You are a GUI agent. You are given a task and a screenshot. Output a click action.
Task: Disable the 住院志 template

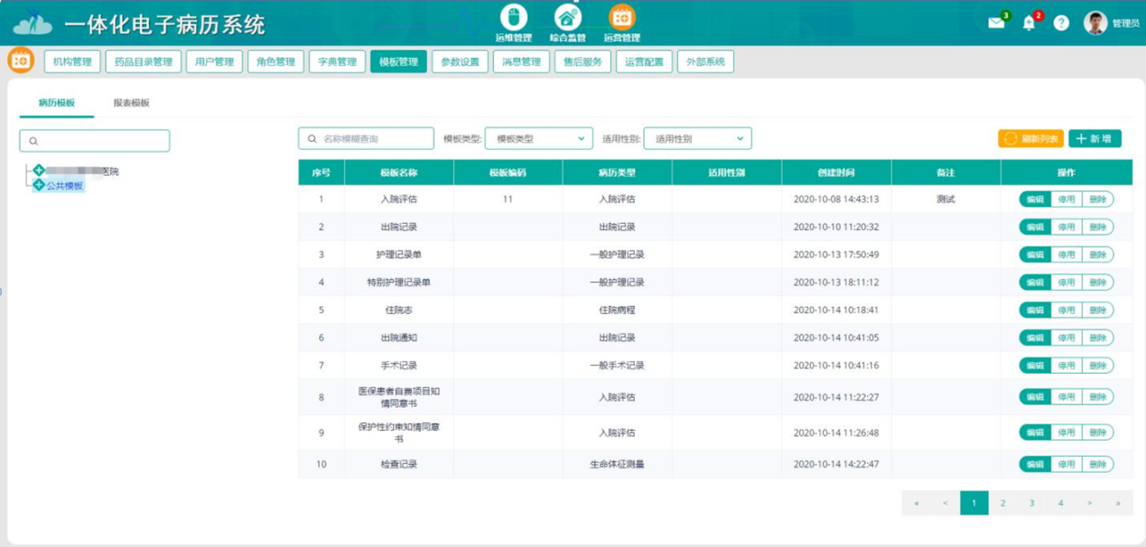[x=1067, y=310]
